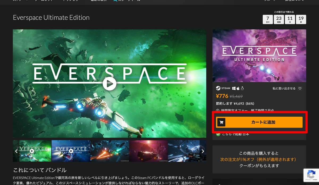Click the この商品を購入すると coupon text
The height and width of the screenshot is (185, 319).
point(259,153)
